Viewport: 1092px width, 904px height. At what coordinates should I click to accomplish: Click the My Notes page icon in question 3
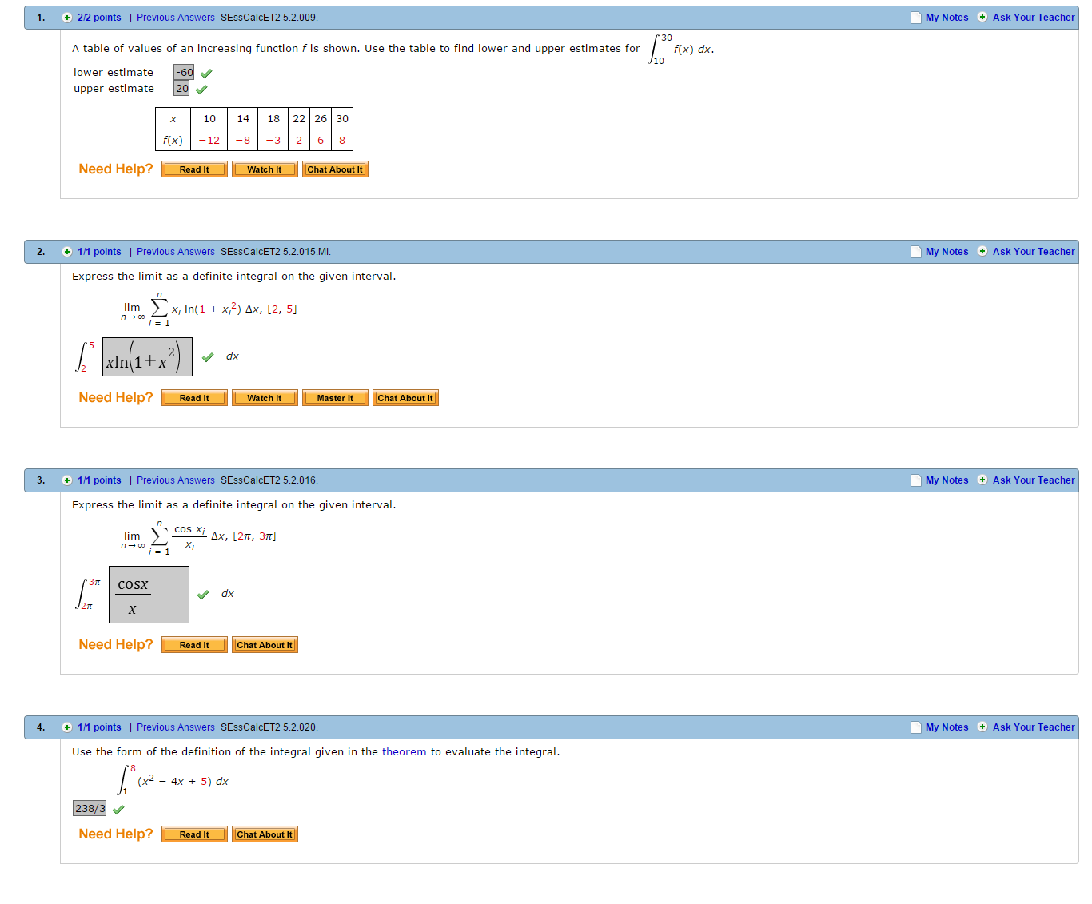pyautogui.click(x=916, y=480)
